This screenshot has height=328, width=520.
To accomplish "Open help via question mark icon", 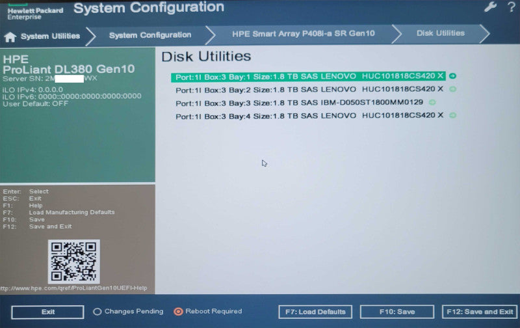I will tap(512, 7).
